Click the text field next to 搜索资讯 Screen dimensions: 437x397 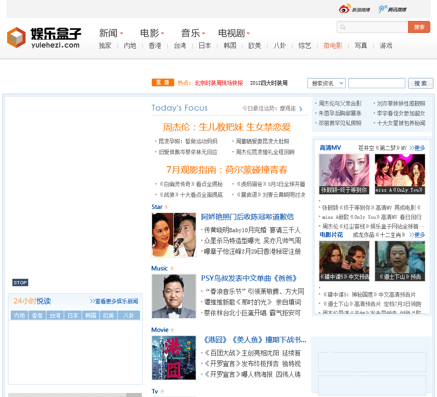376,83
